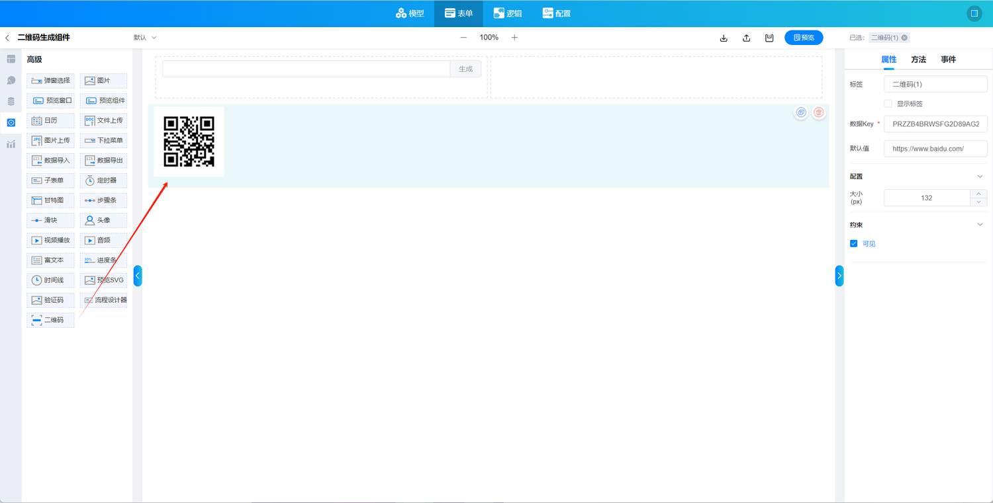
Task: Select the 子表单 component
Action: [x=50, y=180]
